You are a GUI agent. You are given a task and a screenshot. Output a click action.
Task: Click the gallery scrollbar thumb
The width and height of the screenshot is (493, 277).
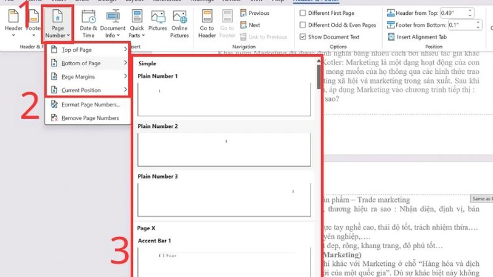click(x=319, y=76)
